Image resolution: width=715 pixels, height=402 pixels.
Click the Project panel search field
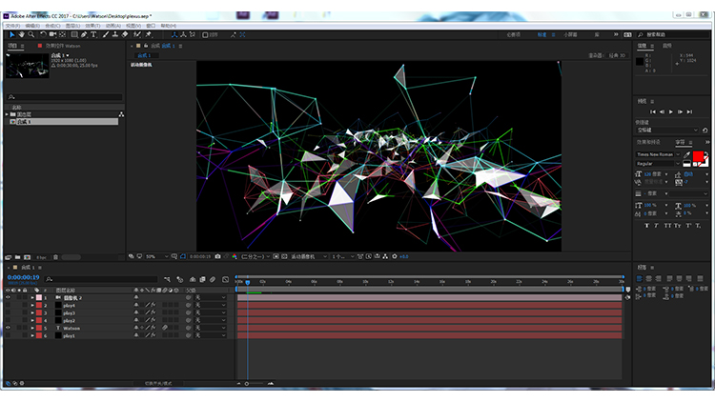(65, 97)
